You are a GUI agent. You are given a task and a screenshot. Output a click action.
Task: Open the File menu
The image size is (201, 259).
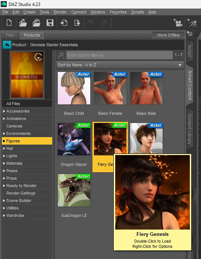[x=5, y=12]
